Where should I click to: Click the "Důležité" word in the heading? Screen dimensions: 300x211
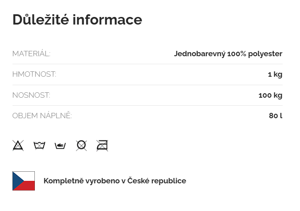pyautogui.click(x=40, y=20)
